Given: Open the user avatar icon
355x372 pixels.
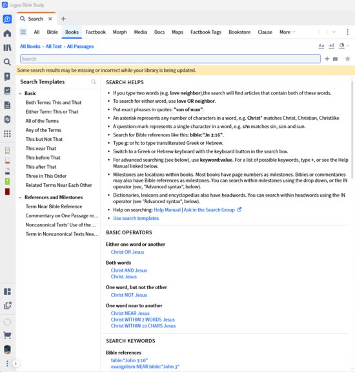Looking at the screenshot, I should (7, 349).
